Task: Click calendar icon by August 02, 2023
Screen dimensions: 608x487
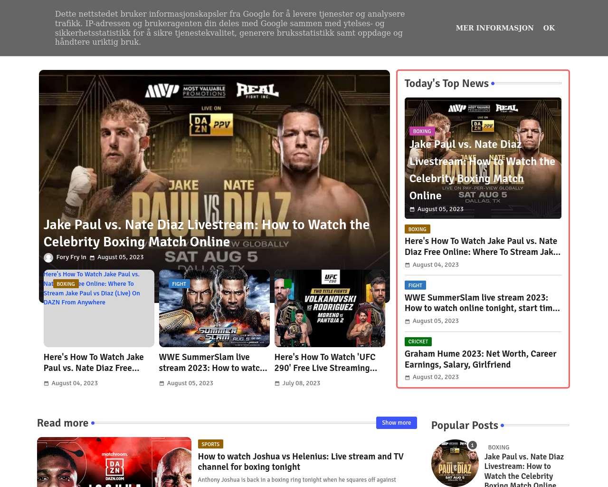Action: click(x=407, y=378)
